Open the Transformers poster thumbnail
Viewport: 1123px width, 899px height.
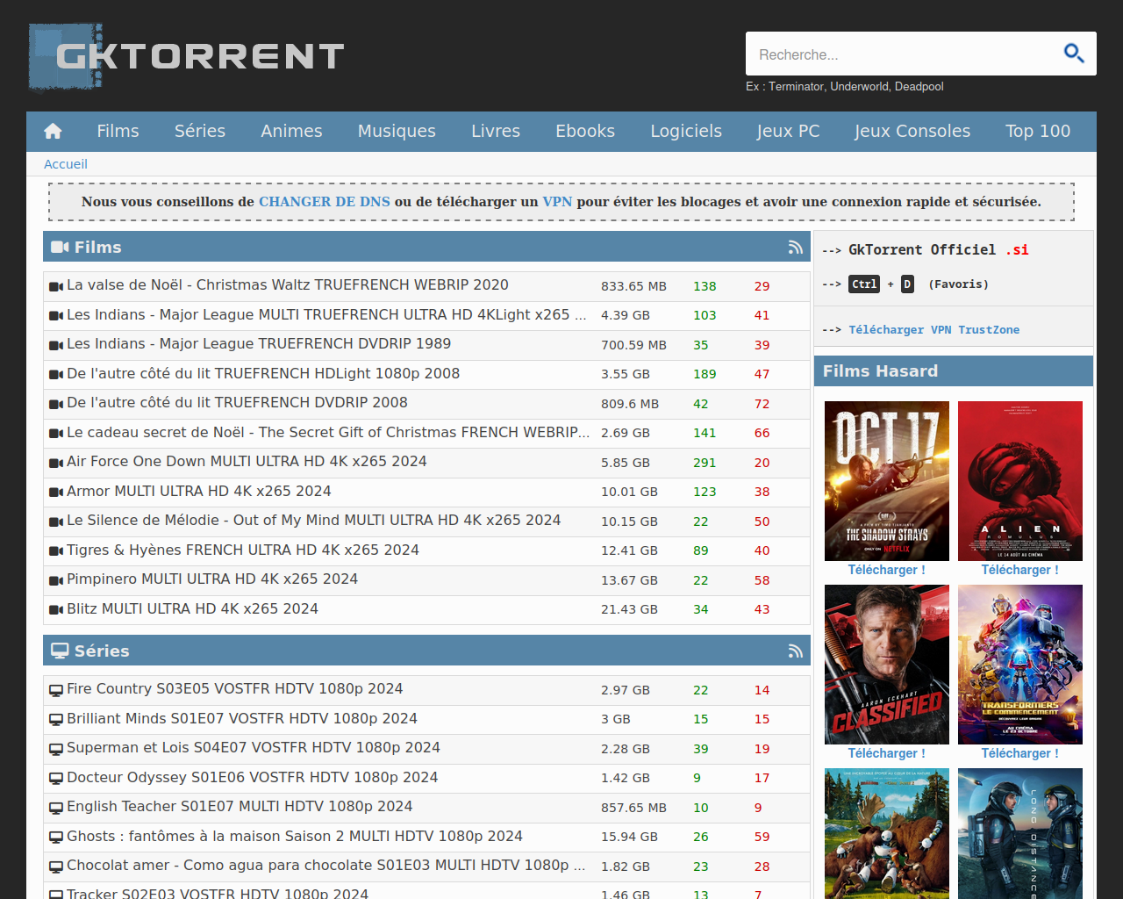(1020, 665)
